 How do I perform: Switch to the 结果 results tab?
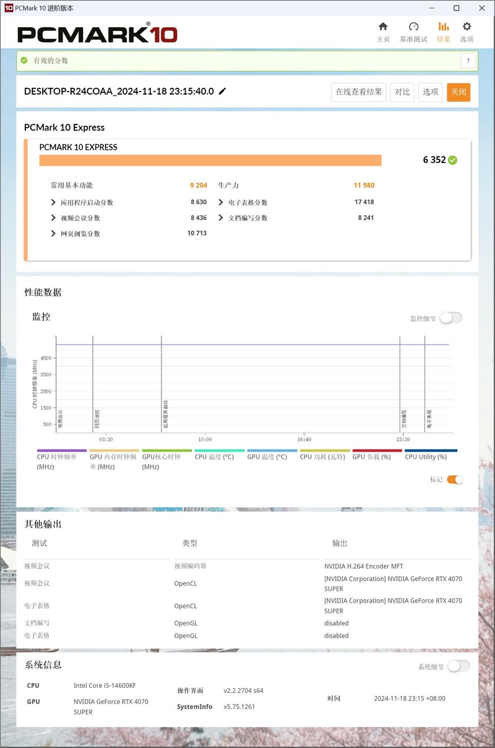click(x=444, y=32)
